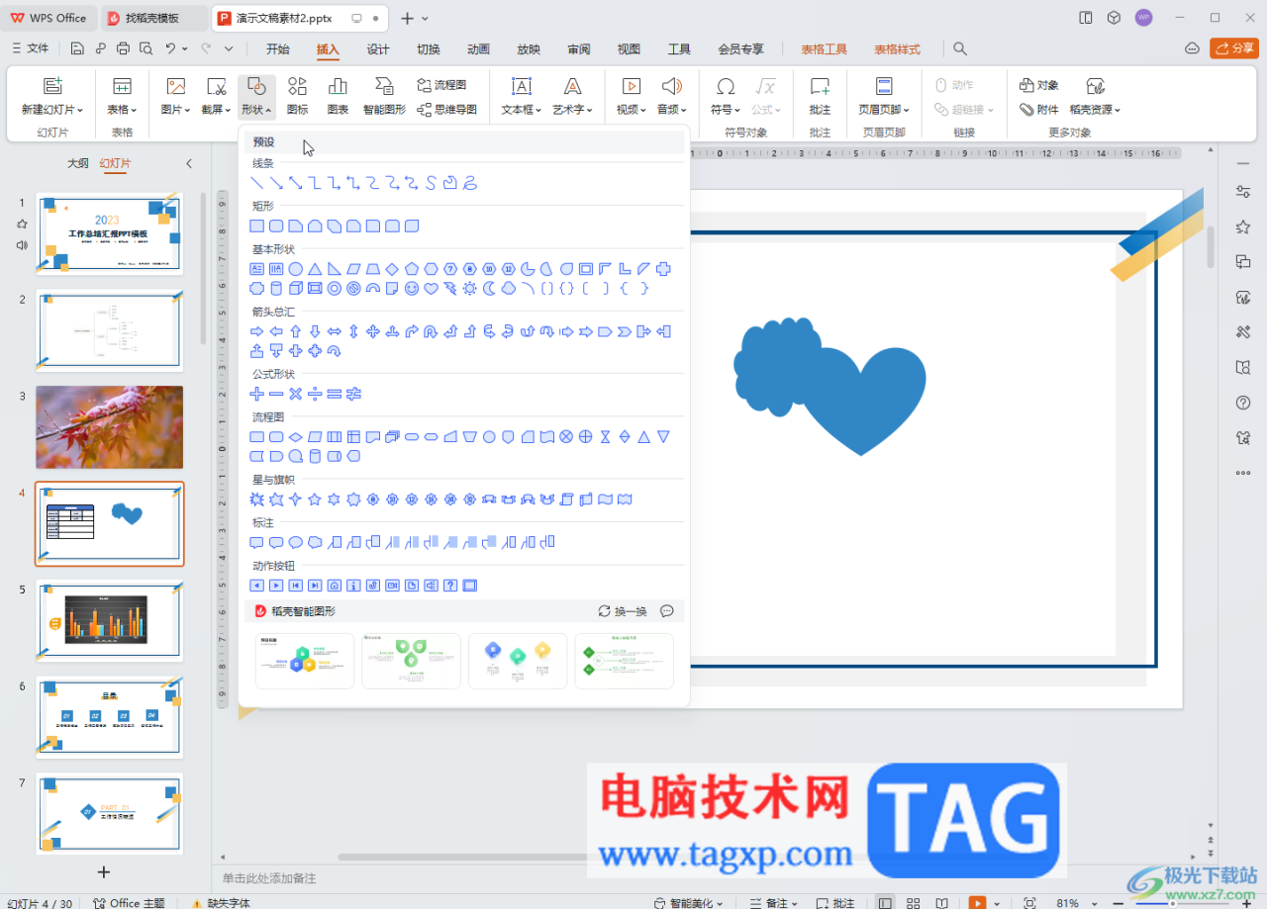This screenshot has width=1267, height=909.
Task: Switch sidebar to Slides (幻灯片) view
Action: click(115, 163)
